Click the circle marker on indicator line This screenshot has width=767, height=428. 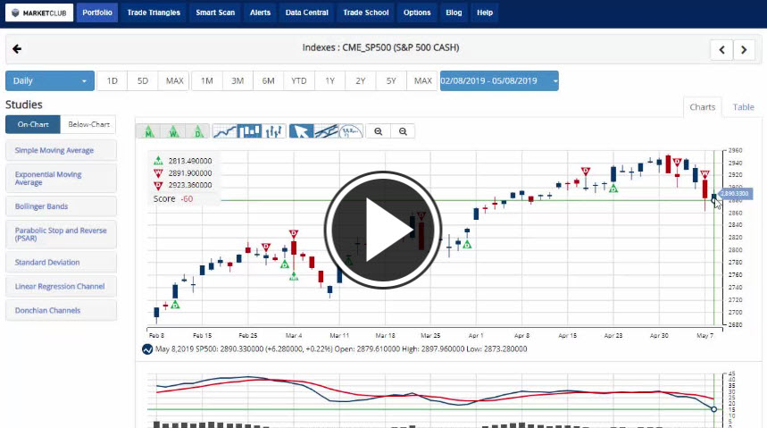pos(713,409)
